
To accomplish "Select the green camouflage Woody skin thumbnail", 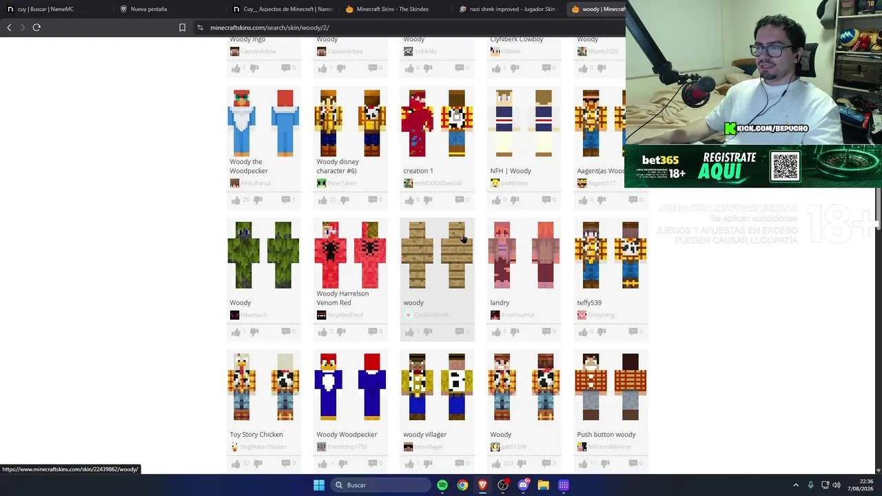I will [x=263, y=255].
